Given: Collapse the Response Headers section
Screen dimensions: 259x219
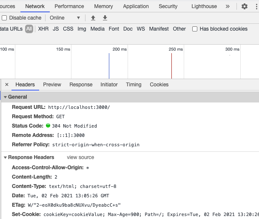Looking at the screenshot, I should 5,158.
